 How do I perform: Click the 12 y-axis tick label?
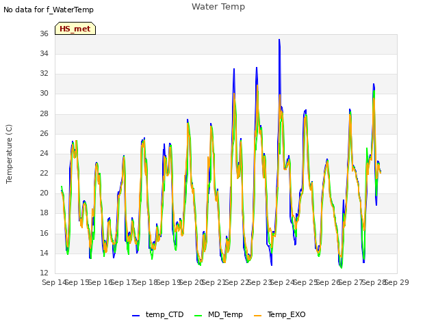pyautogui.click(x=44, y=273)
